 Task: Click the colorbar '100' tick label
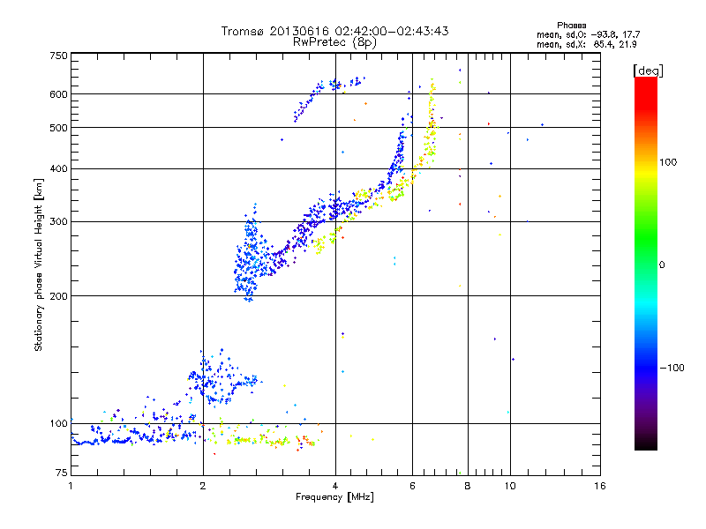click(668, 162)
